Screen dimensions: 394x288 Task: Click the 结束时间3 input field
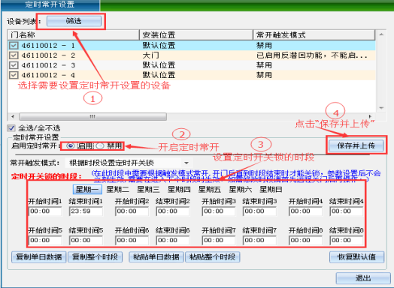tap(259, 211)
